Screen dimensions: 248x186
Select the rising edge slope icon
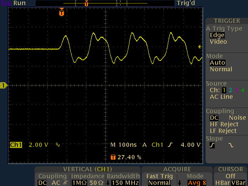point(212,145)
